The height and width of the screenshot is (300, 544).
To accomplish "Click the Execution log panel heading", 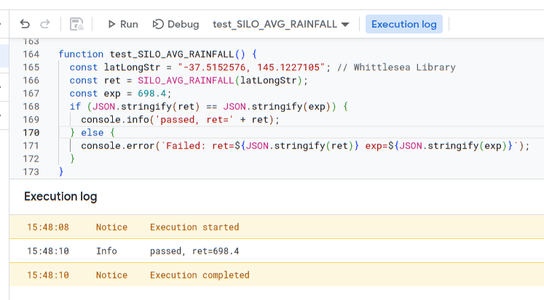I will coord(60,197).
